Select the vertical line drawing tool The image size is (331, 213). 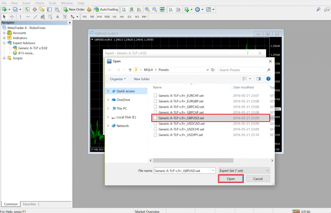20,17
